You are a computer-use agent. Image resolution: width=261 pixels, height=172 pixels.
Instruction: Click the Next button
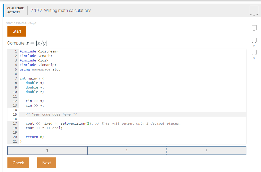tap(47, 163)
